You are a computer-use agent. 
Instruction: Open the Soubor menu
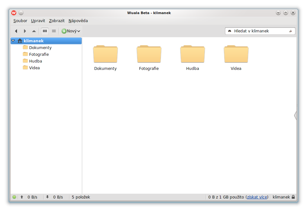point(20,21)
